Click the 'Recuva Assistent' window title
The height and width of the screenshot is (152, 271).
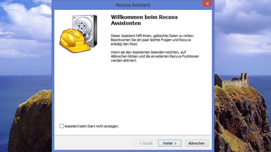(x=133, y=5)
